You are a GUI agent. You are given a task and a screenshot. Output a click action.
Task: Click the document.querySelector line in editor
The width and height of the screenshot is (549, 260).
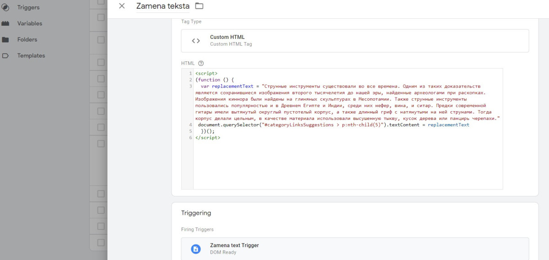click(334, 125)
